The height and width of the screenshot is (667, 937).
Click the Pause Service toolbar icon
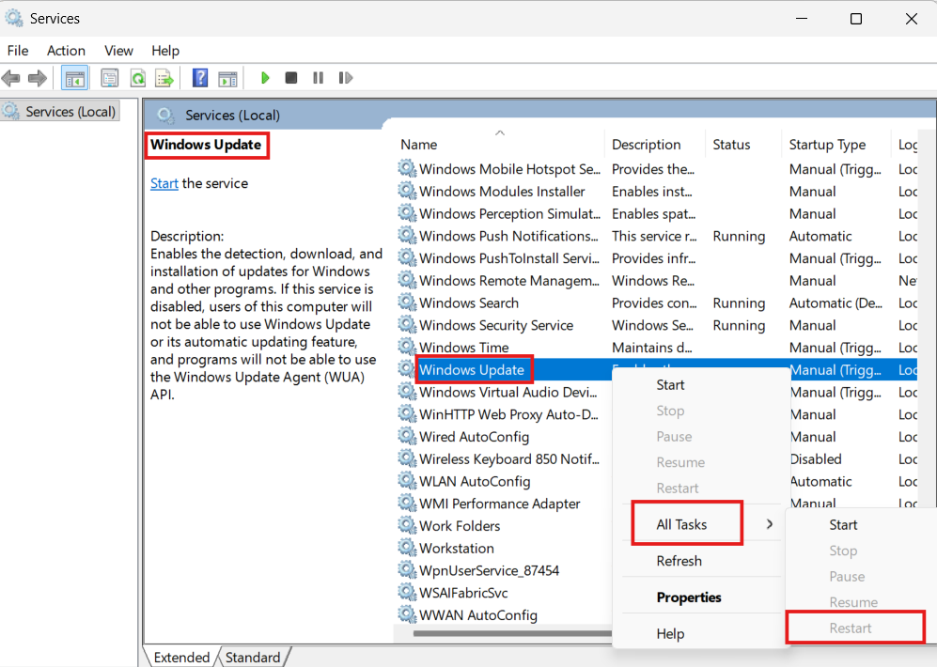click(x=318, y=78)
